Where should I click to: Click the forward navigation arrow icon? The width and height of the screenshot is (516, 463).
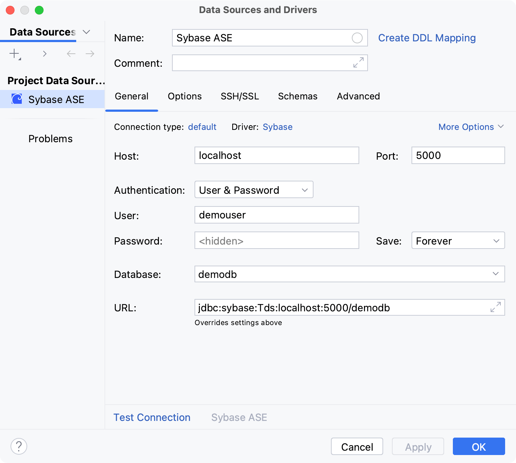point(90,53)
